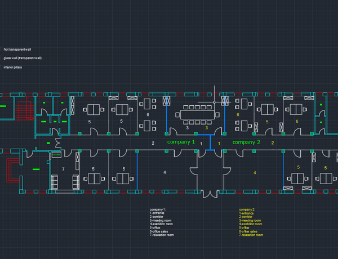
Task: Select the blue glass wall between entrances
Action: (210, 143)
